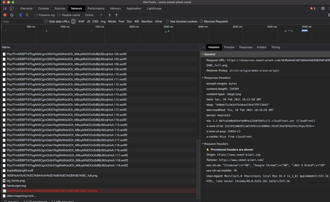Filter requests by WS
Viewport: 330px width, 202px height.
tap(137, 21)
